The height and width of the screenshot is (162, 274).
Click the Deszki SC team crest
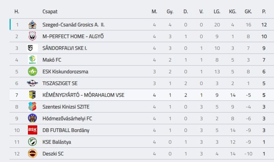pos(32,154)
